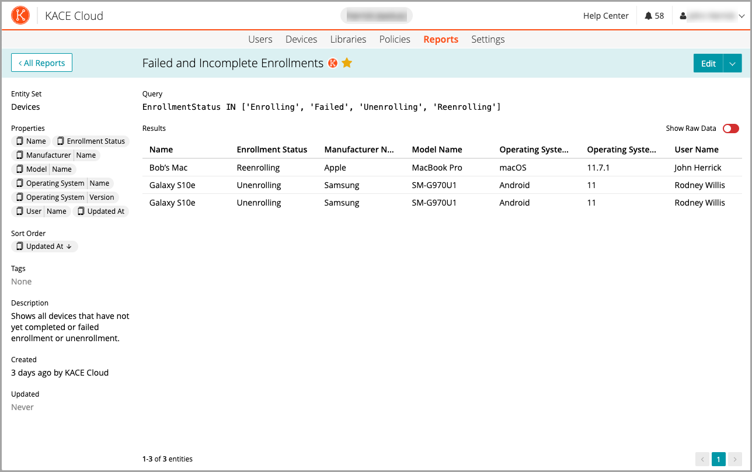This screenshot has height=472, width=752.
Task: Click the Manufacturer Name property chip
Action: tap(55, 155)
